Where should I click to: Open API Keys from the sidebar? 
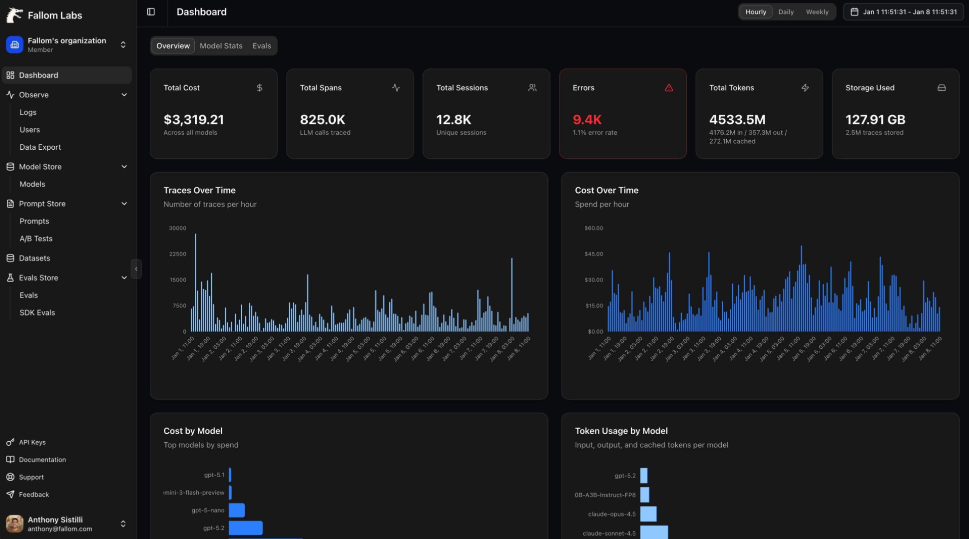(32, 442)
